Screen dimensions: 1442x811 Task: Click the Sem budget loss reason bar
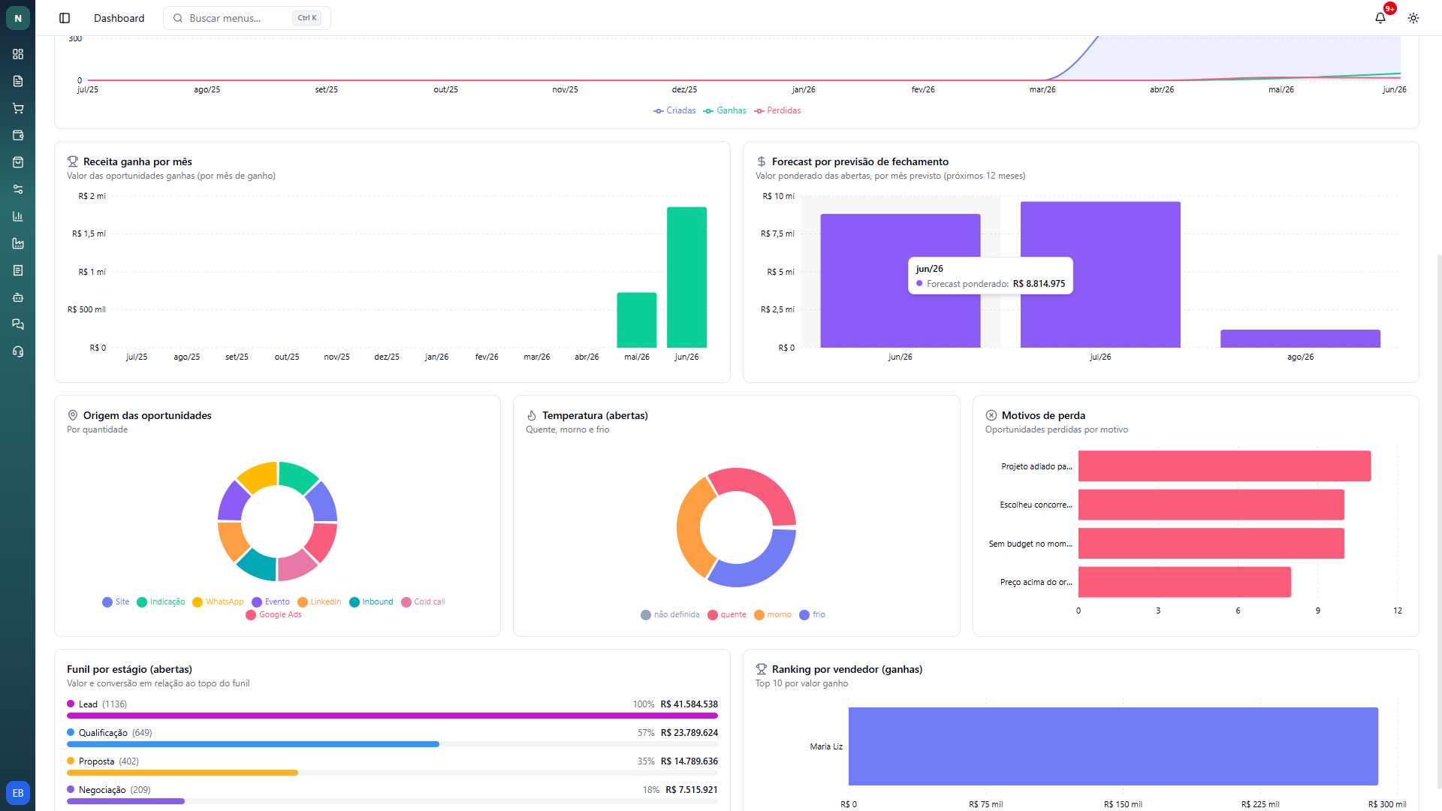pos(1211,544)
